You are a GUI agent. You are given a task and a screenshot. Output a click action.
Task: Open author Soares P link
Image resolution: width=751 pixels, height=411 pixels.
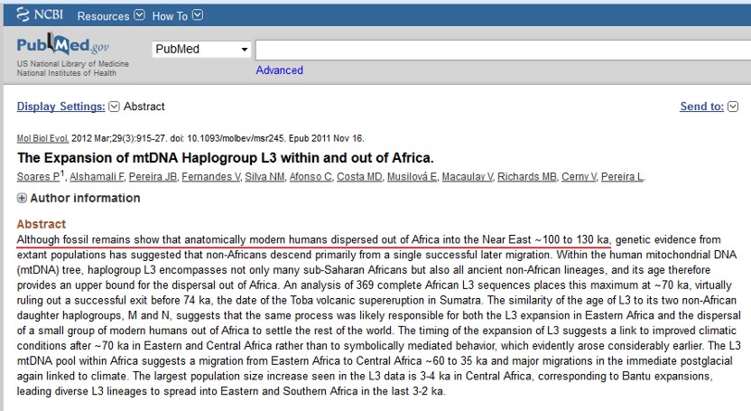pos(38,176)
